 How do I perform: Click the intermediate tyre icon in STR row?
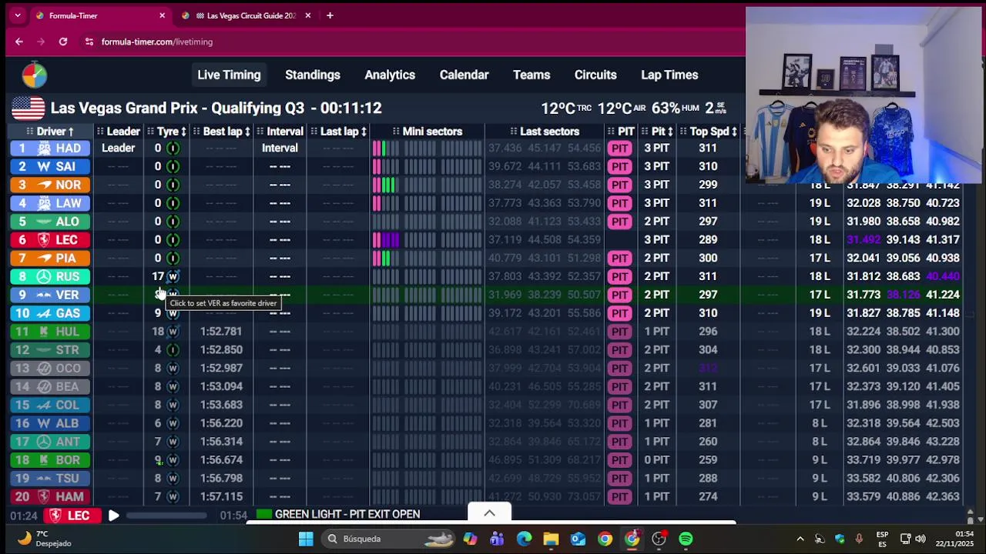(173, 350)
